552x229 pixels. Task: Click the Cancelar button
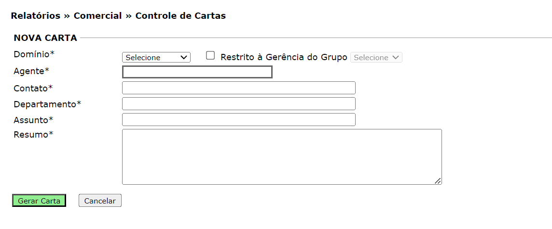coord(100,201)
